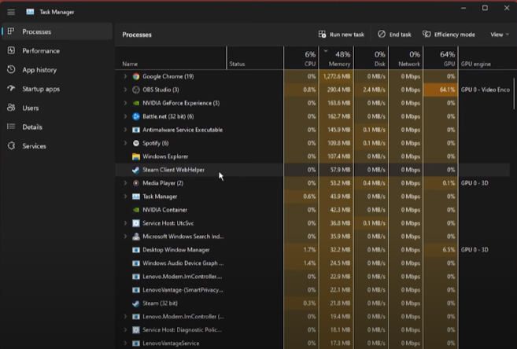Click the Steam (32 bit) icon

click(136, 303)
